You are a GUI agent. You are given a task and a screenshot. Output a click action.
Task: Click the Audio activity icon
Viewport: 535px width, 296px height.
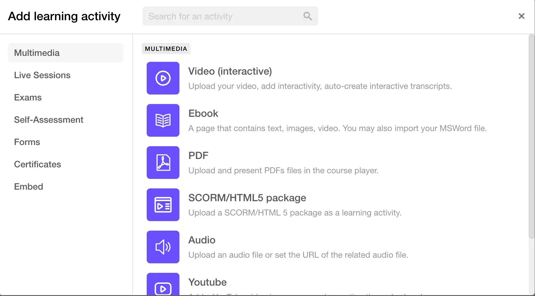pos(162,247)
